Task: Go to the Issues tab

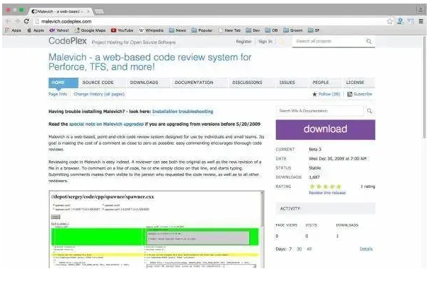Action: (x=287, y=83)
